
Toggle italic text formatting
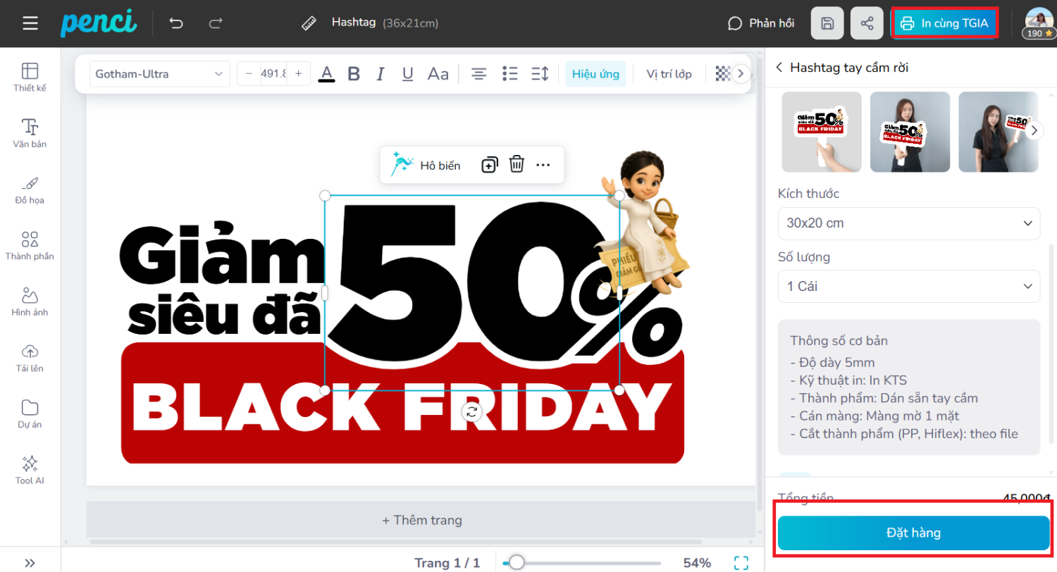point(381,73)
